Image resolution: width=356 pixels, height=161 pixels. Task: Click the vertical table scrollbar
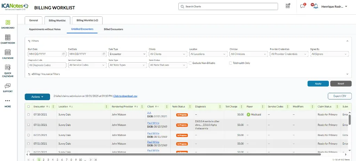350,120
